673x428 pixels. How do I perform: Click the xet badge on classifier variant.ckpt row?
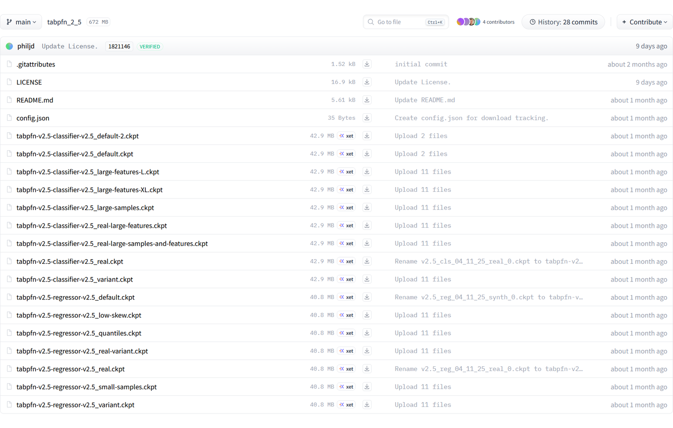pyautogui.click(x=346, y=279)
